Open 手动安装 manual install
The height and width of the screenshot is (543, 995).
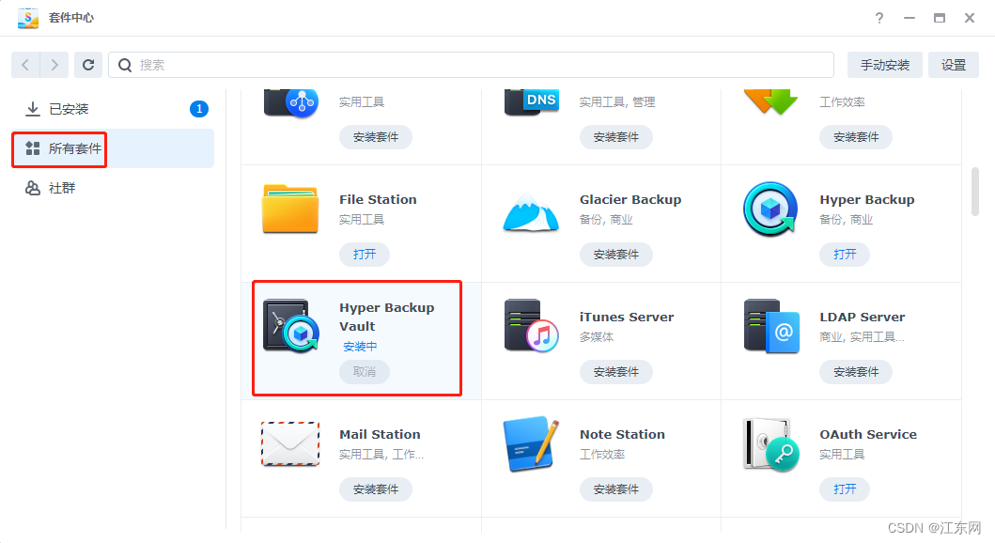[x=884, y=65]
